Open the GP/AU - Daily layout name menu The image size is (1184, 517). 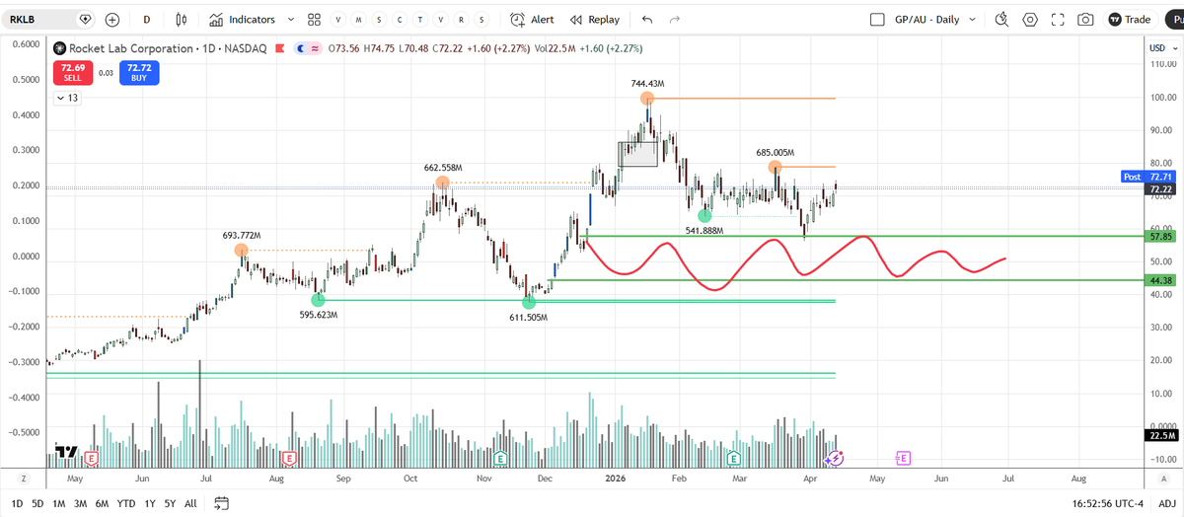pyautogui.click(x=925, y=19)
